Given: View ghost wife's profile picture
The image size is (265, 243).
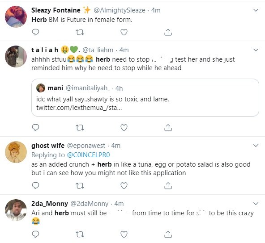Looking at the screenshot, I should click(16, 152).
